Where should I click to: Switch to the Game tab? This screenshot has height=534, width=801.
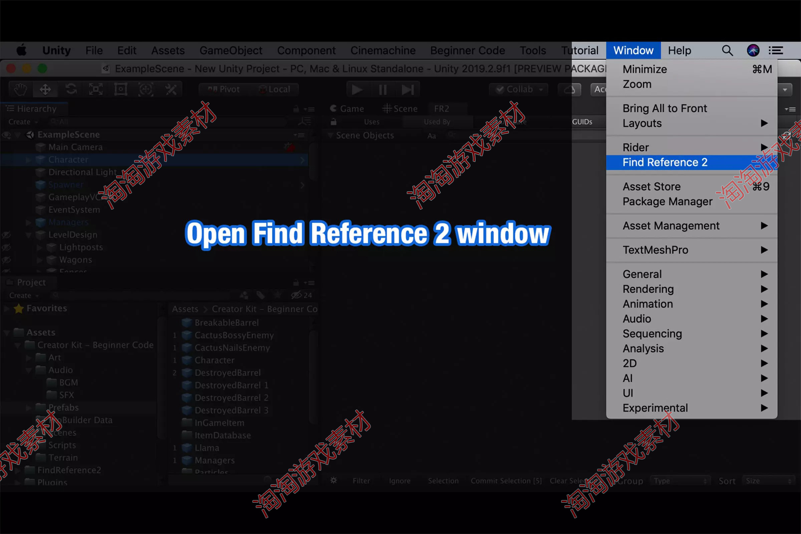(347, 109)
